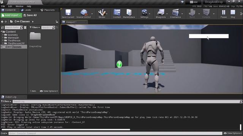Toggle the sources panel view icon

pyautogui.click(x=3, y=28)
